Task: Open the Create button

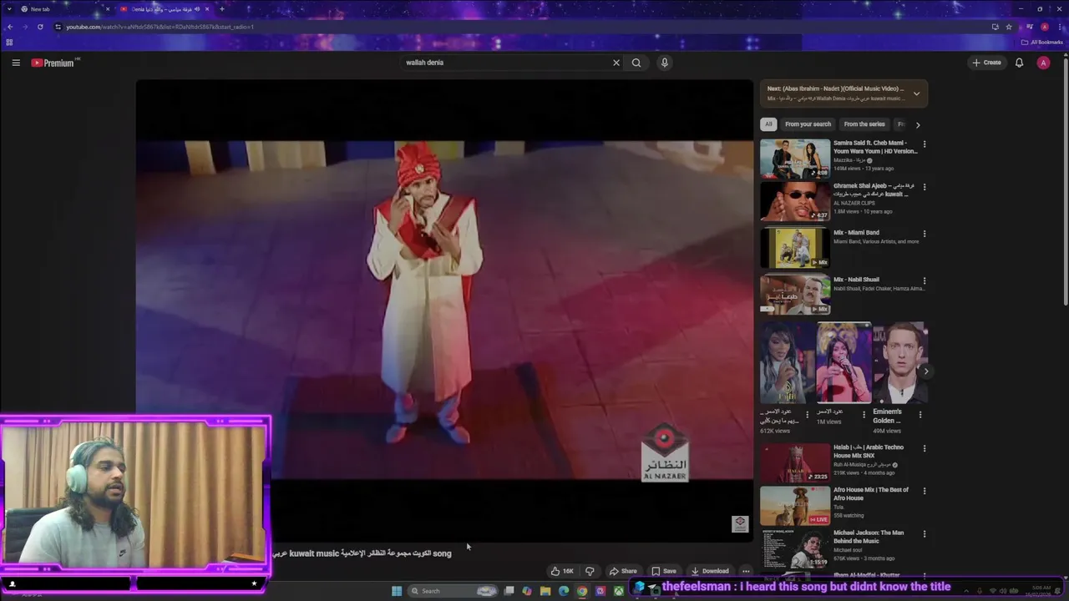Action: [x=986, y=63]
